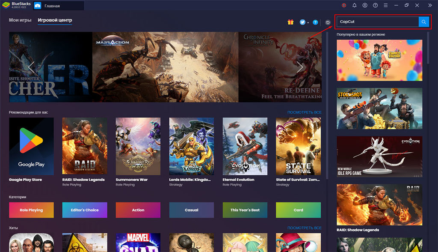Open the Главная home tab
The height and width of the screenshot is (252, 438).
[x=58, y=6]
